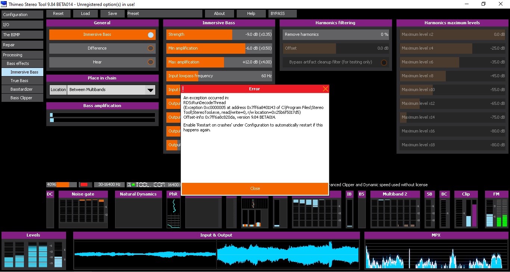
Task: Click the red exclamation icon in Error title
Action: 183,89
